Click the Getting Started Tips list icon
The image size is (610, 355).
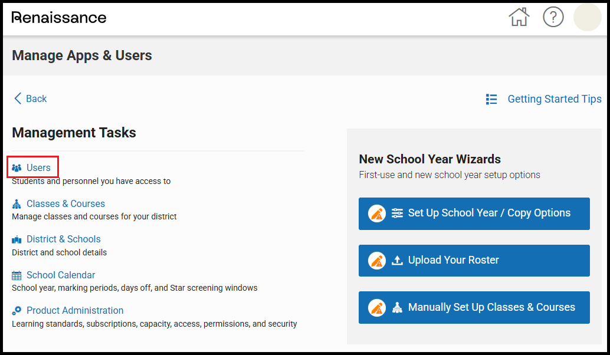pyautogui.click(x=491, y=99)
